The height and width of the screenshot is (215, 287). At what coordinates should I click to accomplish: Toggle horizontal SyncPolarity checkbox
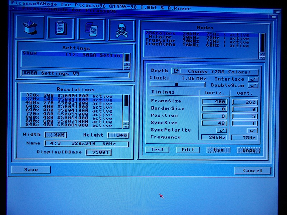(x=222, y=130)
